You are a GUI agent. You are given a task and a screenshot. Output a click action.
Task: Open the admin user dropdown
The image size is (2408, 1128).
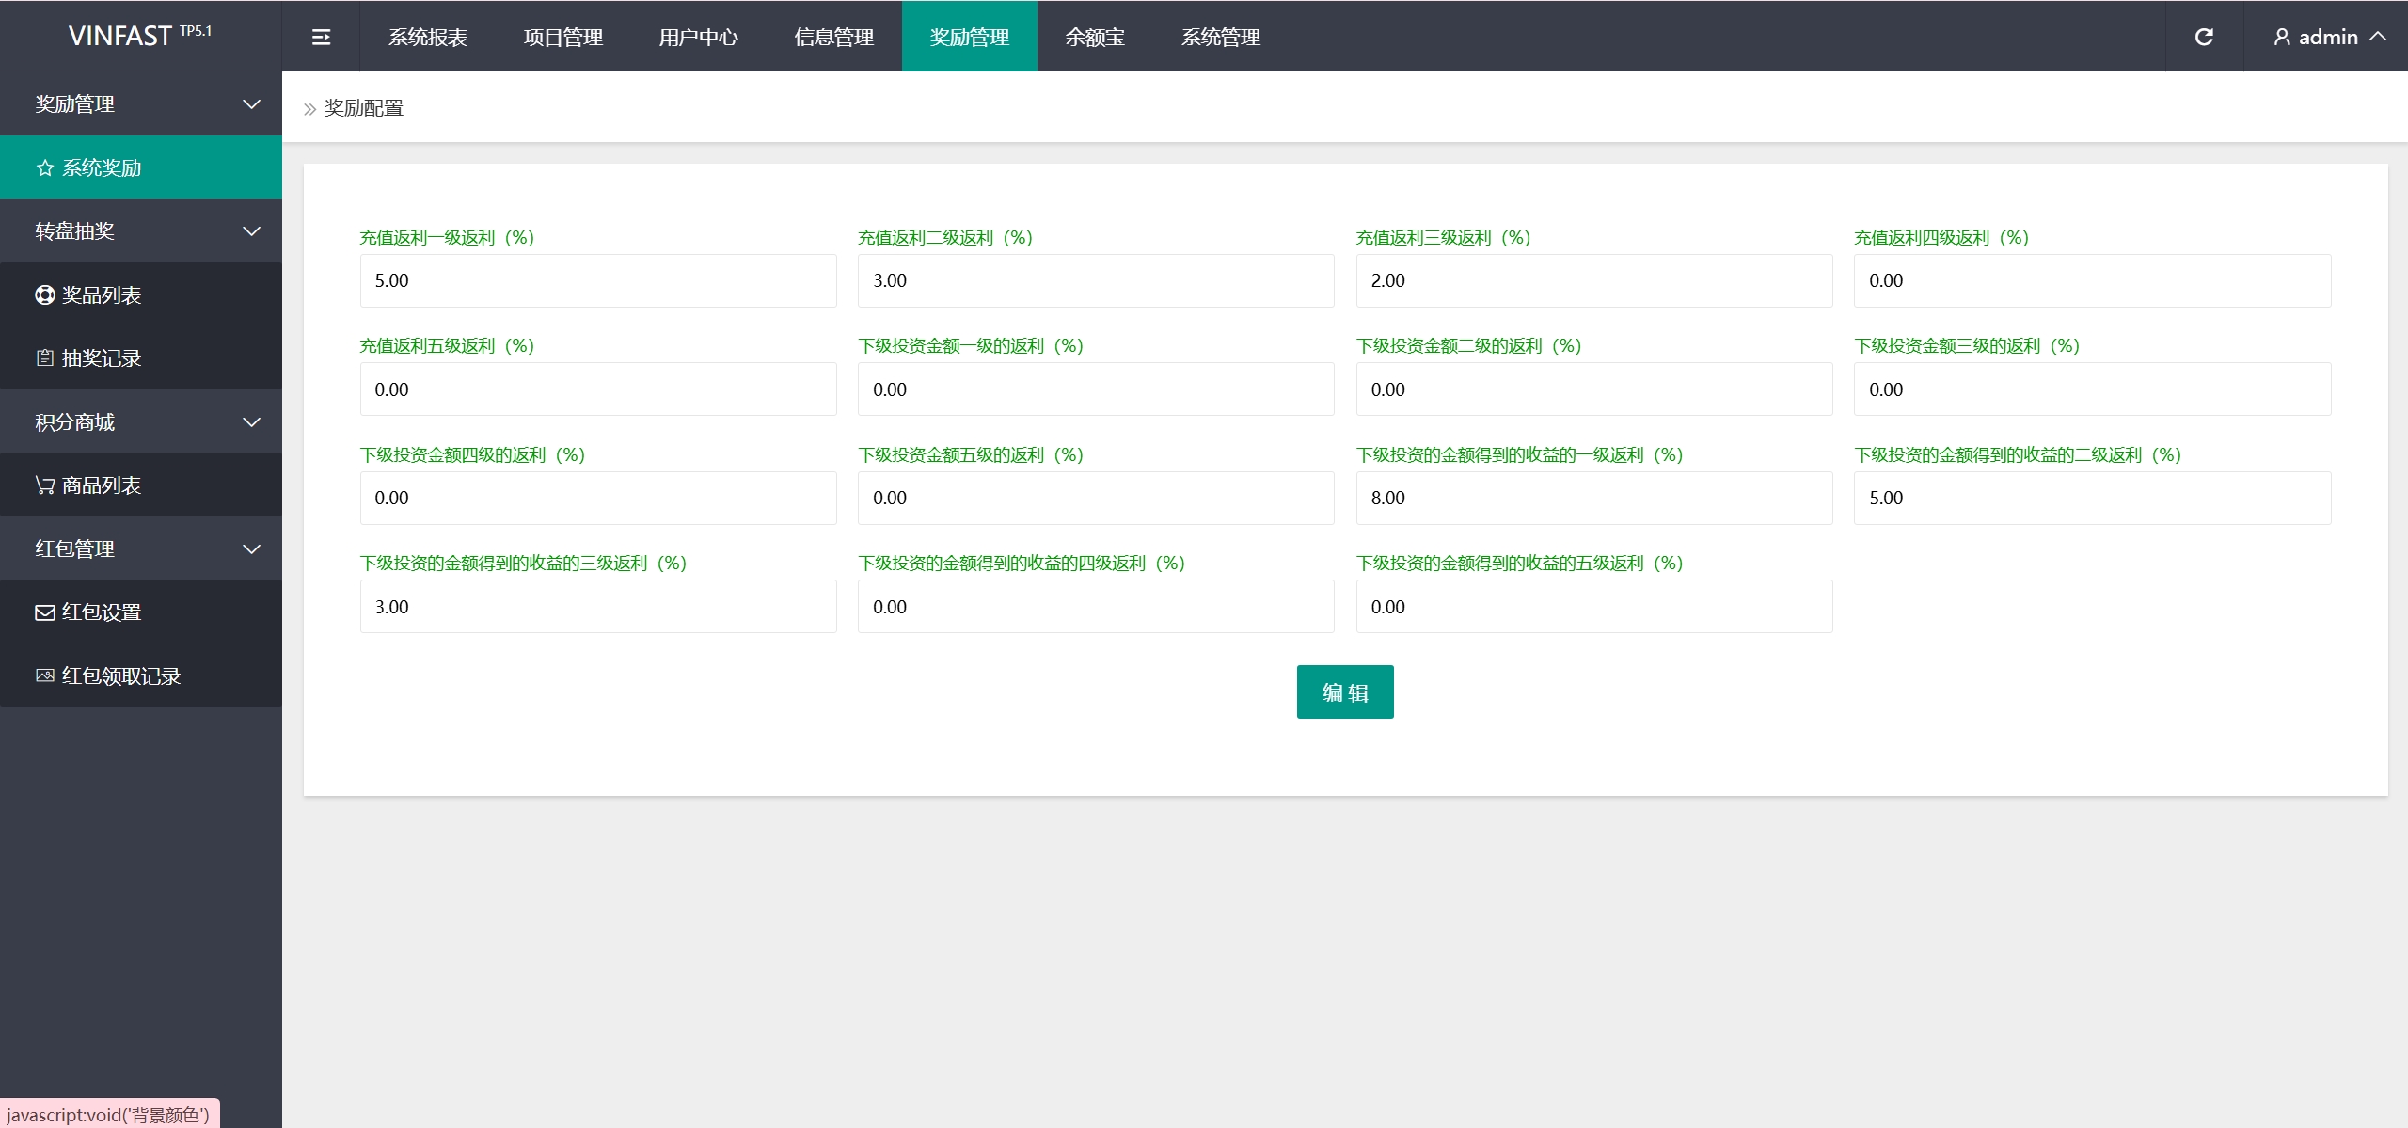(2328, 37)
